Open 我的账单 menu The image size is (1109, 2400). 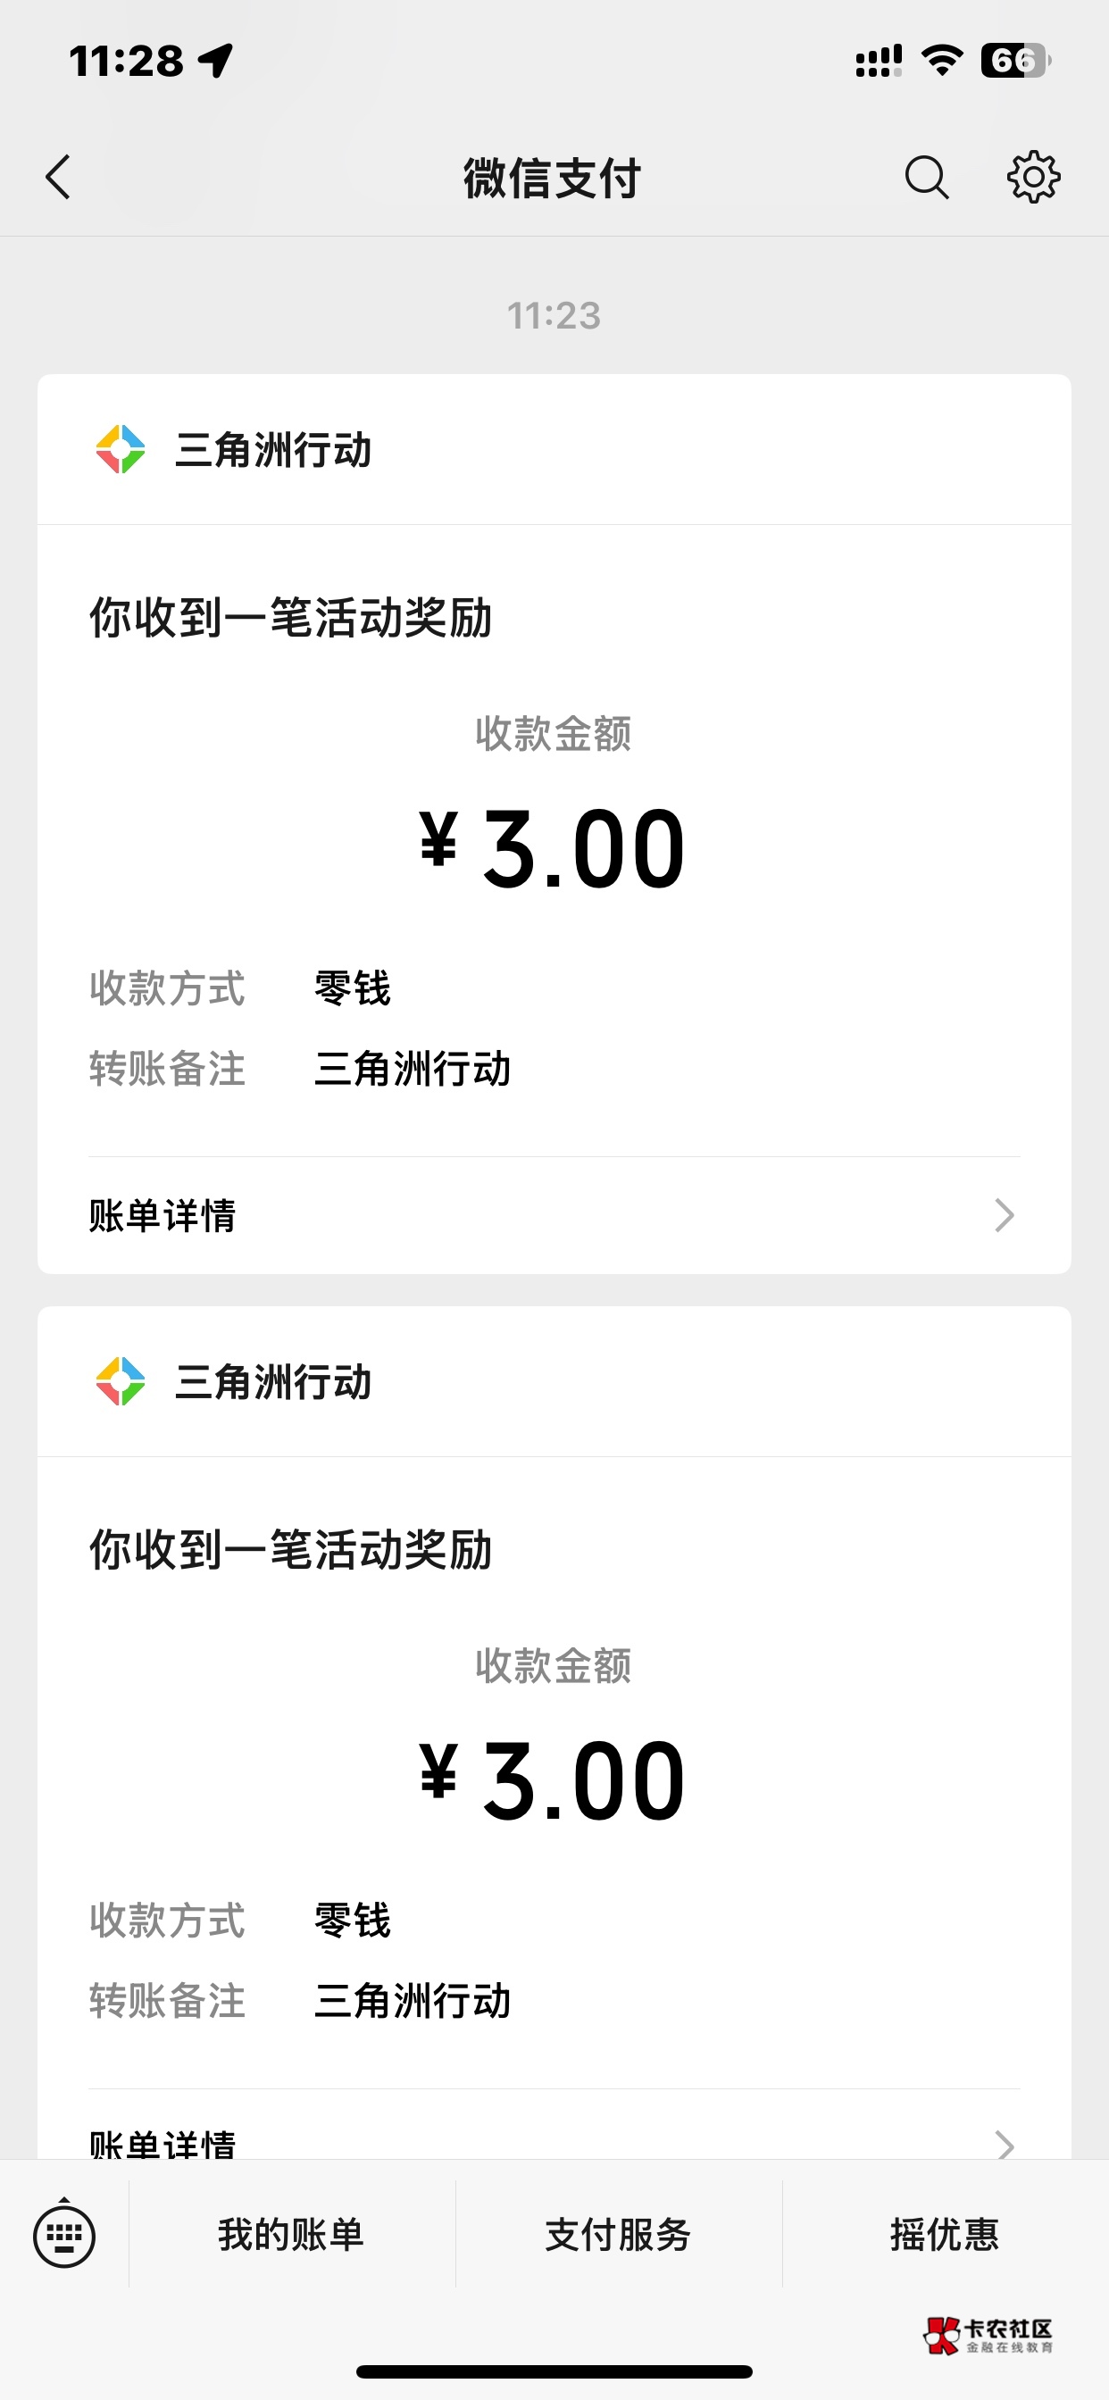click(x=292, y=2234)
